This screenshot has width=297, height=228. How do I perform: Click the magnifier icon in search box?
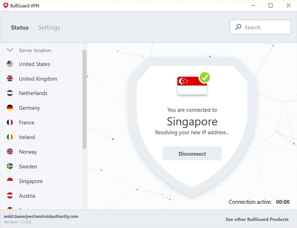[238, 27]
